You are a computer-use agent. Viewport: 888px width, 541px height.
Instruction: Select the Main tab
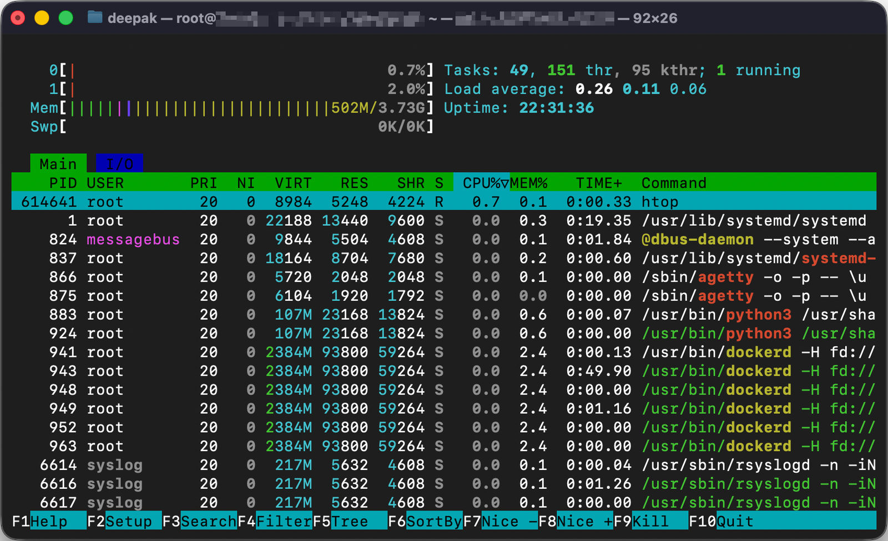click(58, 163)
